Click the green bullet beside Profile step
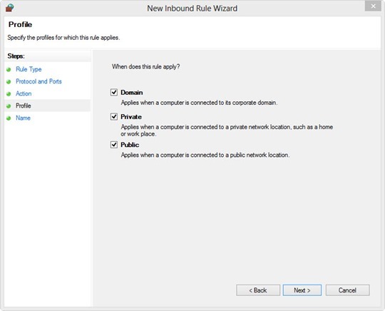 coord(9,106)
